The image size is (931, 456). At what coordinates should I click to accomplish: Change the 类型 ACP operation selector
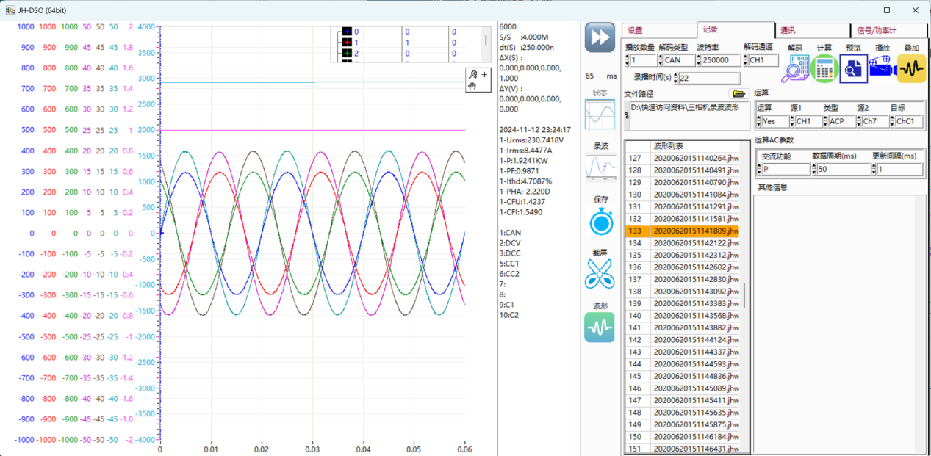(842, 121)
